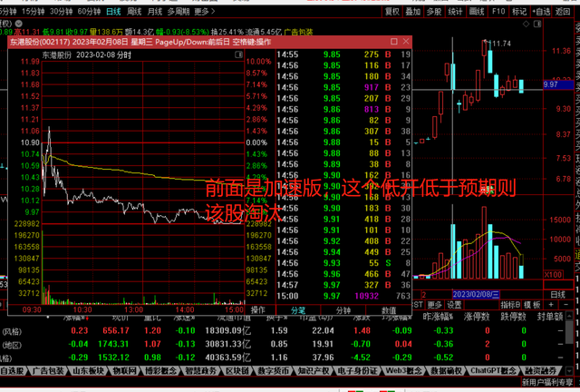The image size is (580, 392).
Task: Switch to 30分钟 period
Action: tap(61, 12)
